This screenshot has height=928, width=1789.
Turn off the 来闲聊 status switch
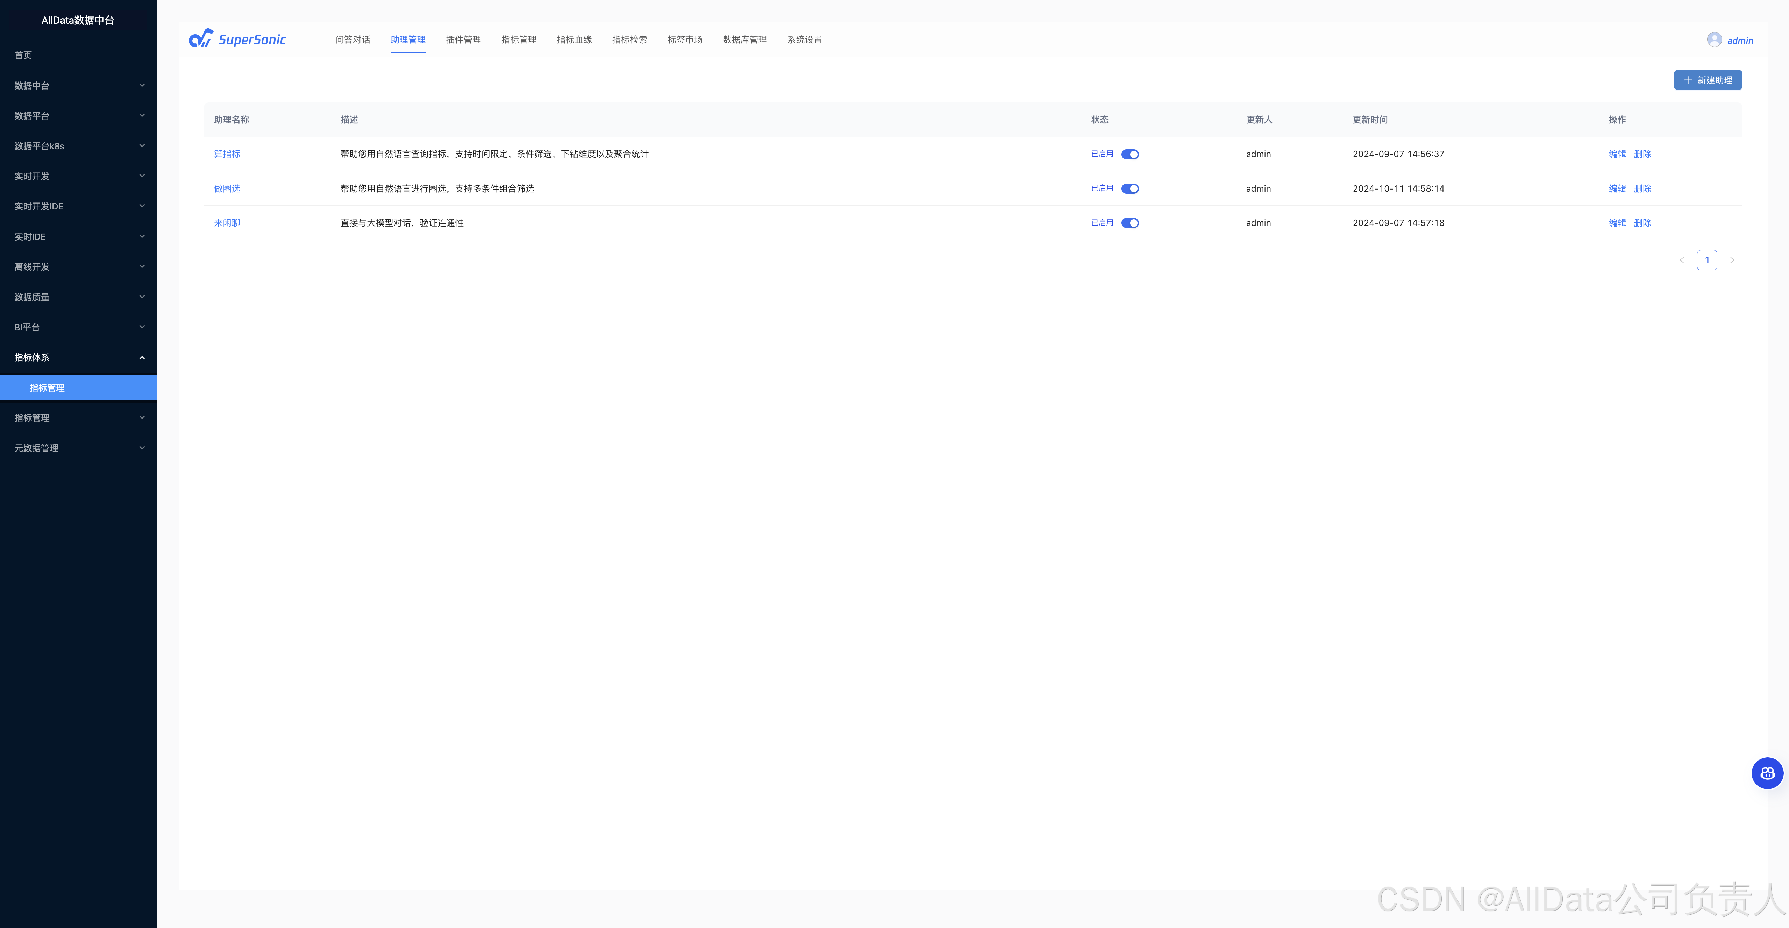pyautogui.click(x=1130, y=223)
